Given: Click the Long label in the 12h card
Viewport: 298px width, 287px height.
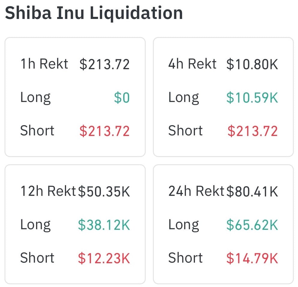Looking at the screenshot, I should (x=35, y=225).
